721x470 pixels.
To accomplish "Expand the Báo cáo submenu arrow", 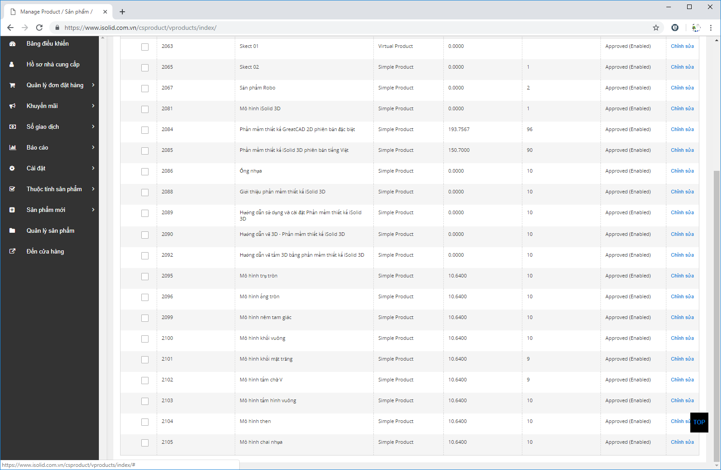I will coord(93,147).
